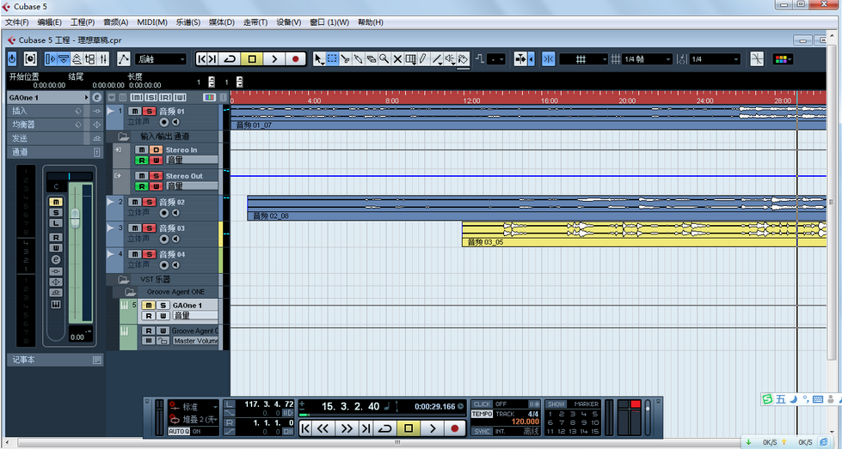This screenshot has height=449, width=842.
Task: Mute track 音频 01
Action: [135, 111]
